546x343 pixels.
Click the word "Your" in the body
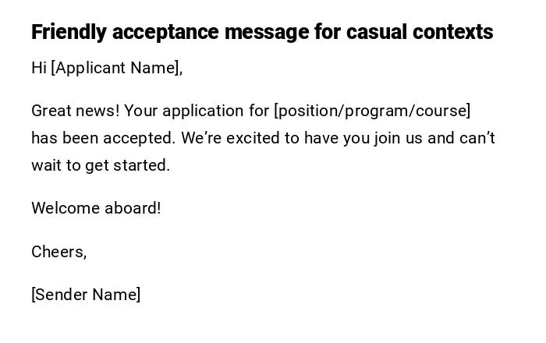(141, 111)
